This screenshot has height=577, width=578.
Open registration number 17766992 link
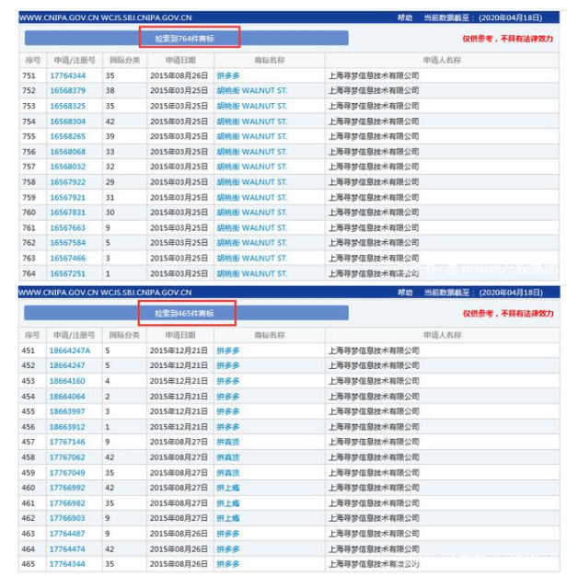tap(67, 488)
